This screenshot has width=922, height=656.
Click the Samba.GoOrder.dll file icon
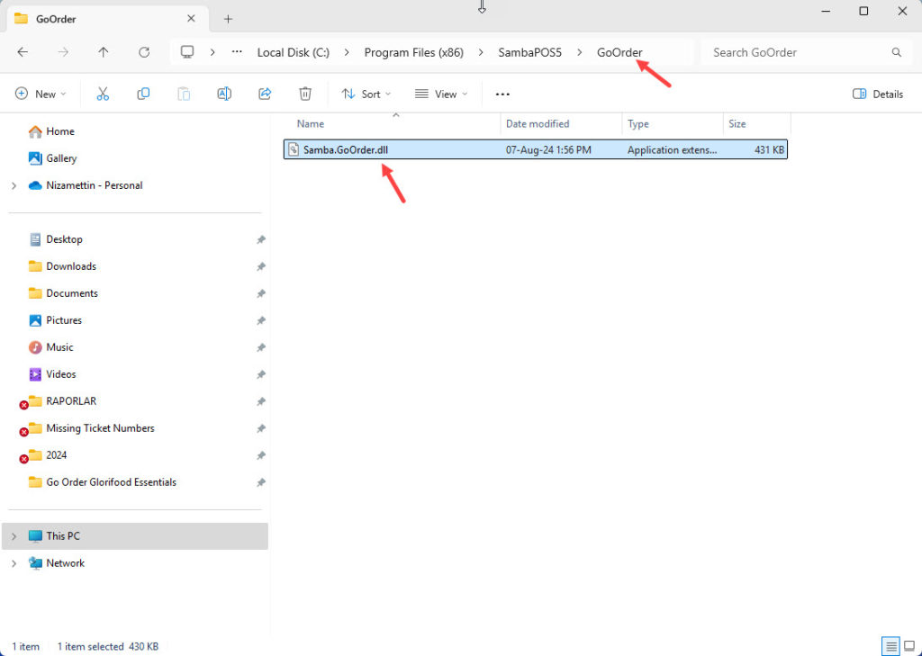click(294, 150)
